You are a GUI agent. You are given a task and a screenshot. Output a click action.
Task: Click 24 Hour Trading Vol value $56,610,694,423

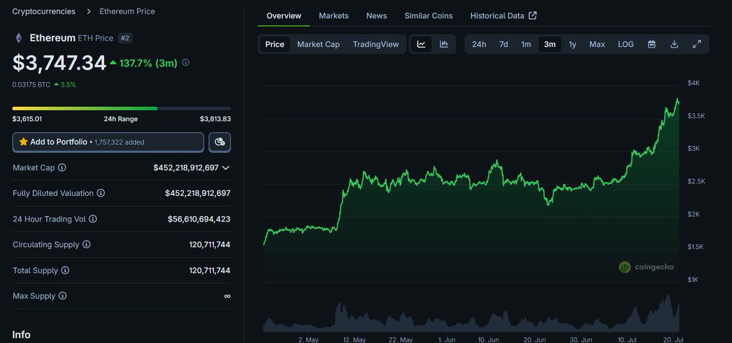pyautogui.click(x=199, y=218)
